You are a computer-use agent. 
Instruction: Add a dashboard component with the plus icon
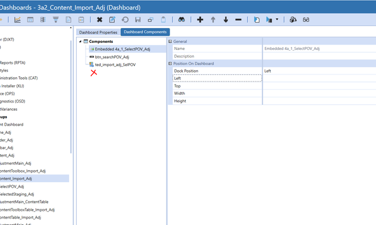(200, 20)
